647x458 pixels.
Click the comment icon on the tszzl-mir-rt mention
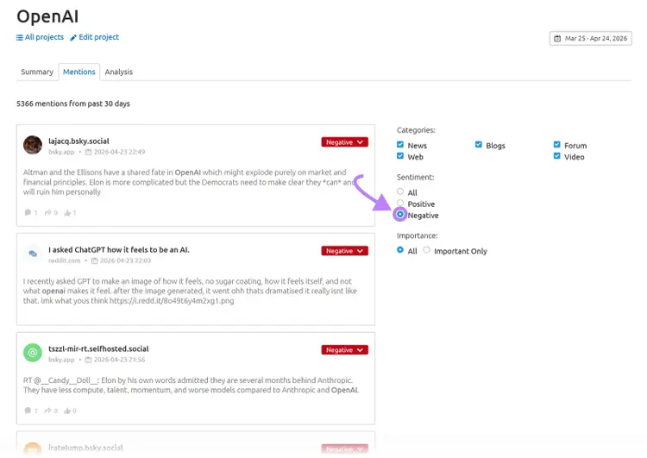pyautogui.click(x=28, y=411)
